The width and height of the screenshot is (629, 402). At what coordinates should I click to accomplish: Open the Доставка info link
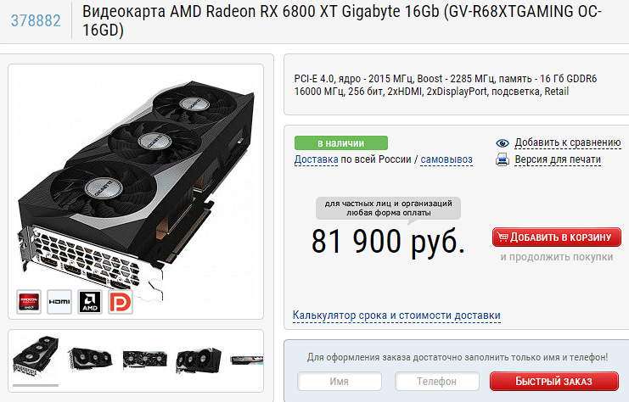click(316, 159)
